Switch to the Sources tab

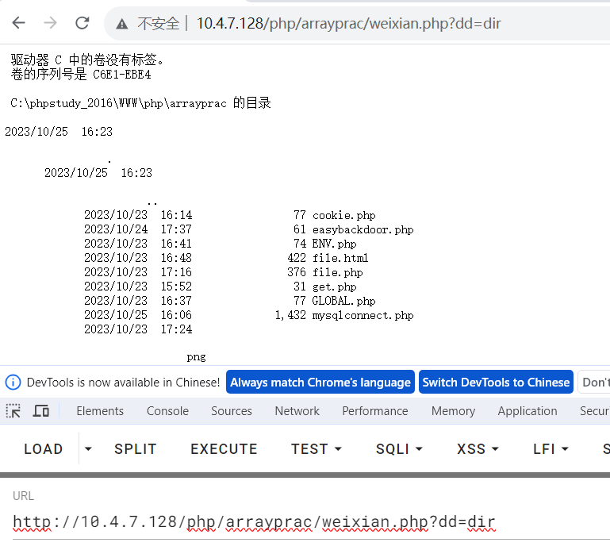click(x=232, y=411)
